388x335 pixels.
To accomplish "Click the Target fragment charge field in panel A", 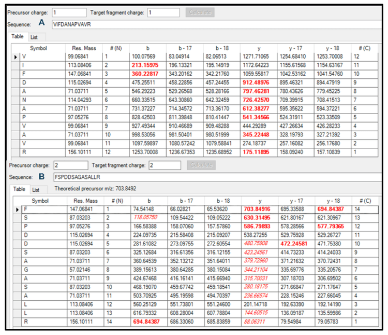I will [x=163, y=12].
